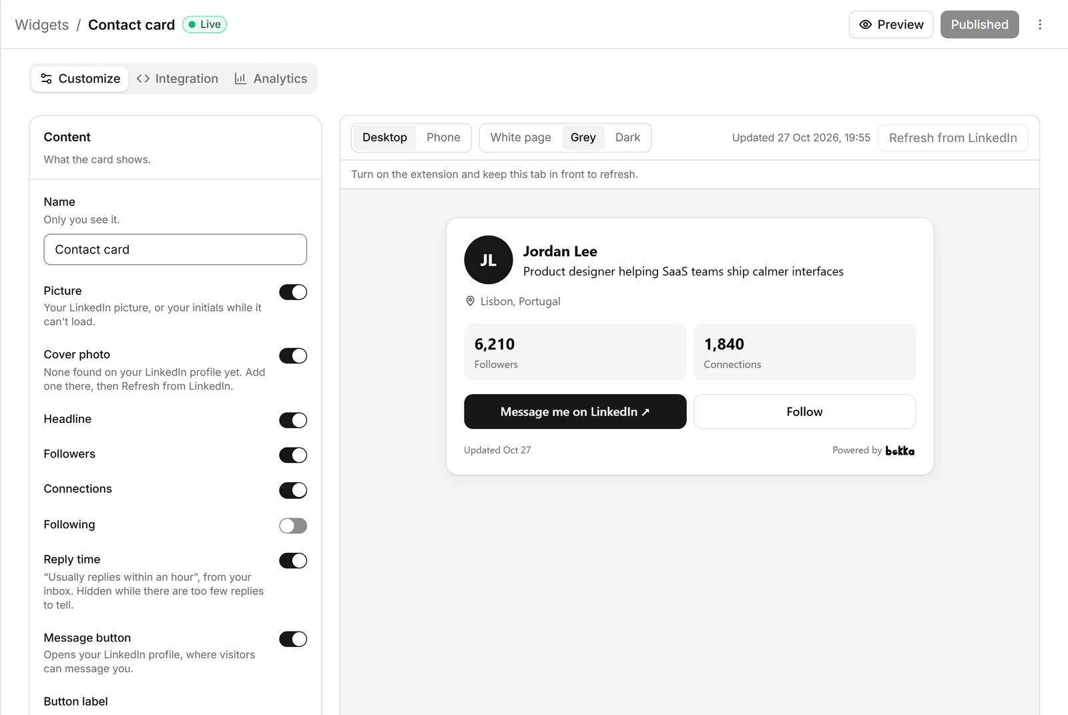
Task: Go to Widgets breadcrumb link
Action: click(x=42, y=25)
